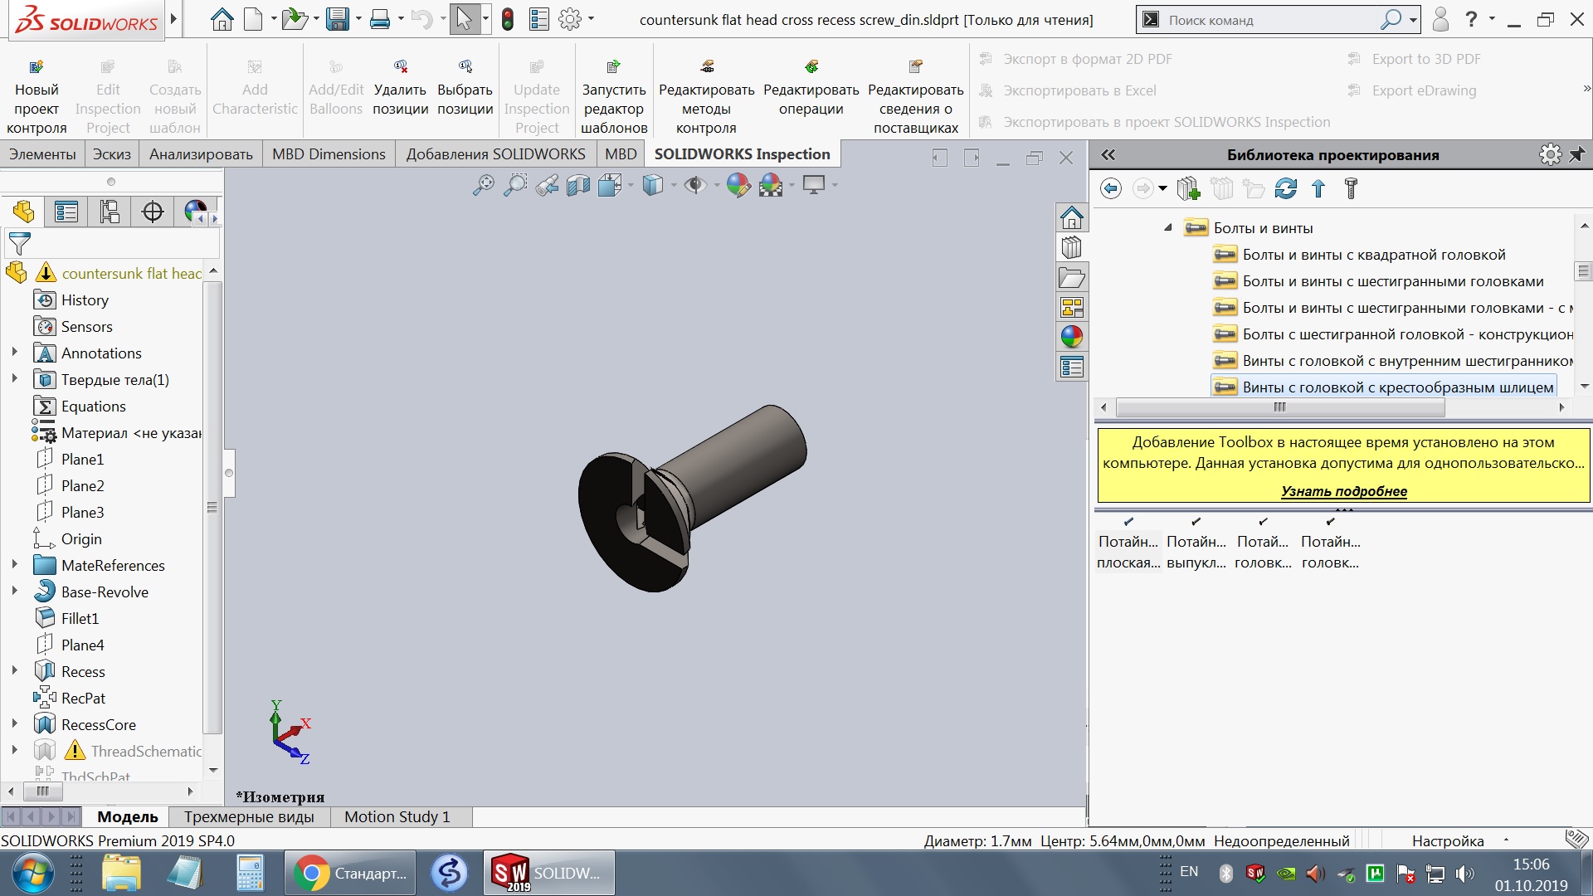Switch to the MBD ribbon tab
The image size is (1593, 896).
621,154
